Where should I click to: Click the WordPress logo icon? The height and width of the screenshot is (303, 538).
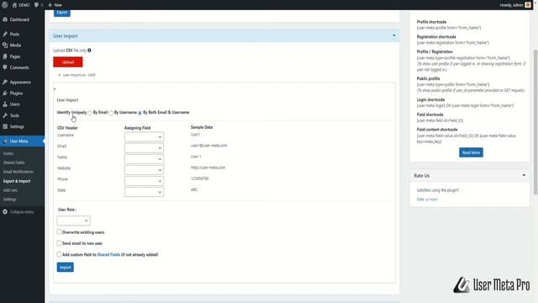click(5, 5)
